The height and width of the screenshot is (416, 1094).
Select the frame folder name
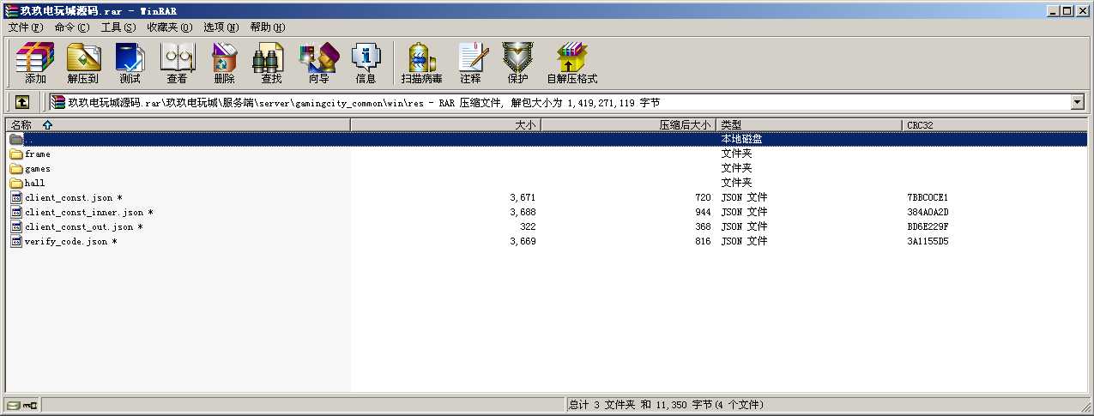point(38,154)
